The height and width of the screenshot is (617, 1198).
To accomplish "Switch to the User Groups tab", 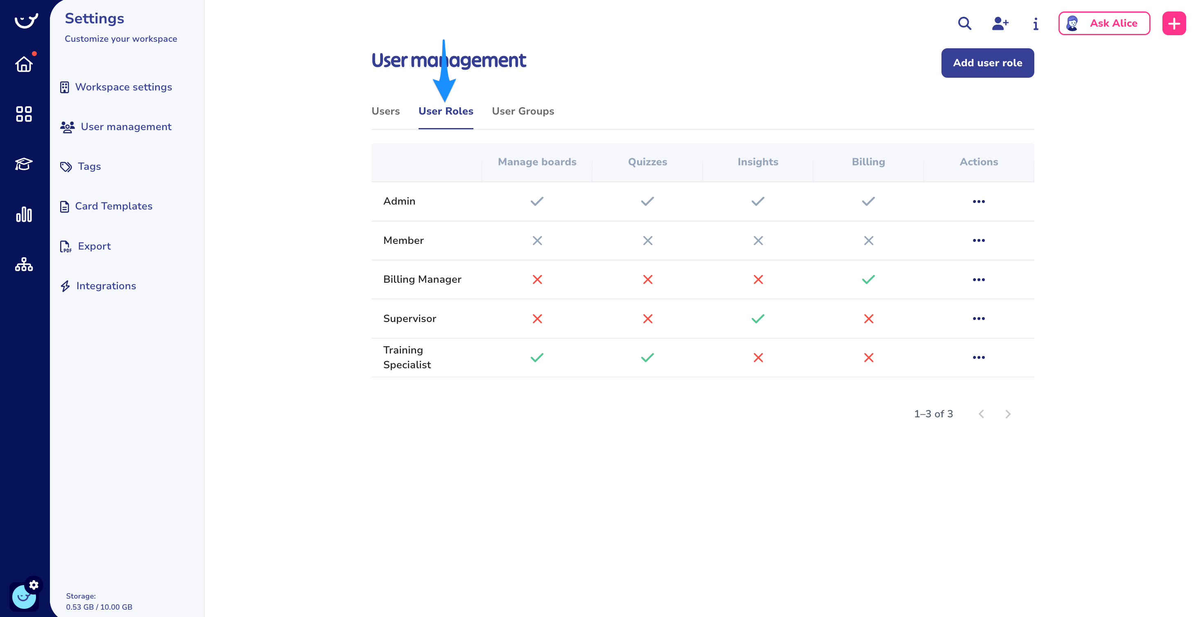I will click(x=523, y=111).
